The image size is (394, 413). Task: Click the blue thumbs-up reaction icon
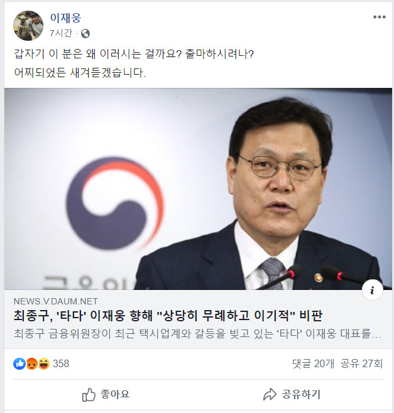click(19, 364)
